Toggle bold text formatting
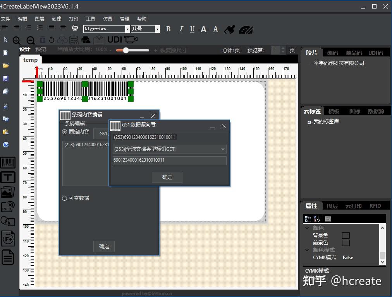The image size is (392, 297). [168, 29]
